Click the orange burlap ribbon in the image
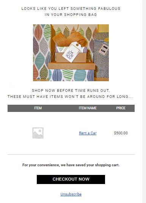This screenshot has height=203, width=146. click(x=71, y=39)
